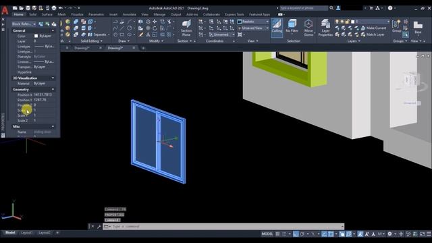Open the No Filter selection tool
The height and width of the screenshot is (243, 432).
292,26
